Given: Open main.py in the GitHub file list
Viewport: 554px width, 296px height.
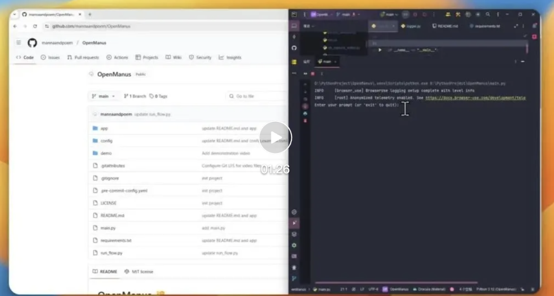Looking at the screenshot, I should coord(108,228).
